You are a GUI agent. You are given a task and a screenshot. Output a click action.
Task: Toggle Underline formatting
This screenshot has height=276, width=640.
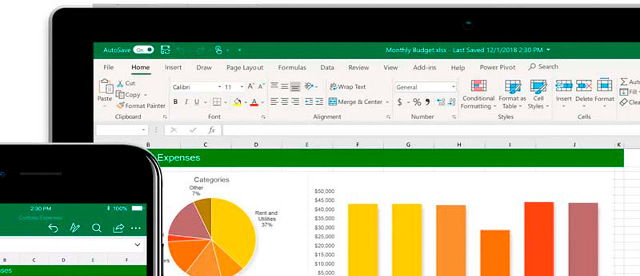197,102
